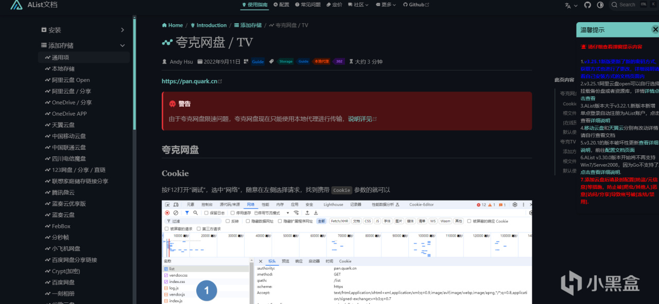Go to 添加存储 breadcrumb

coord(248,25)
